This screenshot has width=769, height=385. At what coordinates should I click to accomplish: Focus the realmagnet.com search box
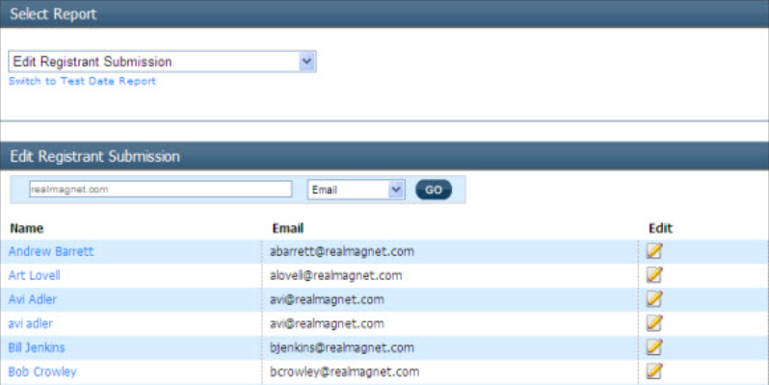click(x=161, y=189)
